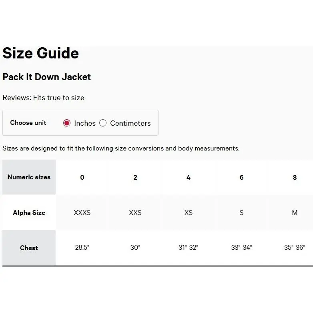Click the Centimeters label text
The height and width of the screenshot is (313, 313).
coord(130,123)
